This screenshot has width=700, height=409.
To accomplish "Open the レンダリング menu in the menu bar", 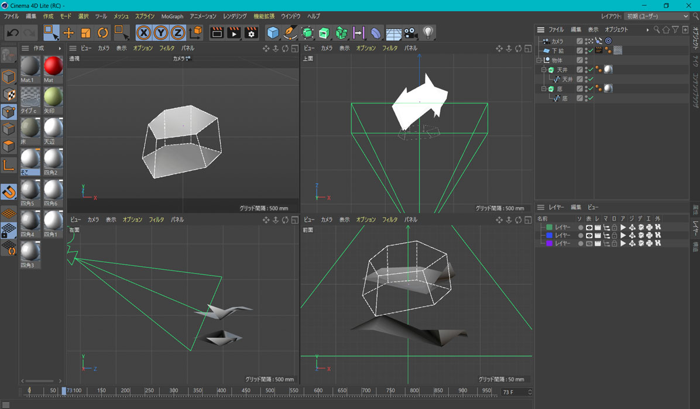I will click(x=235, y=16).
